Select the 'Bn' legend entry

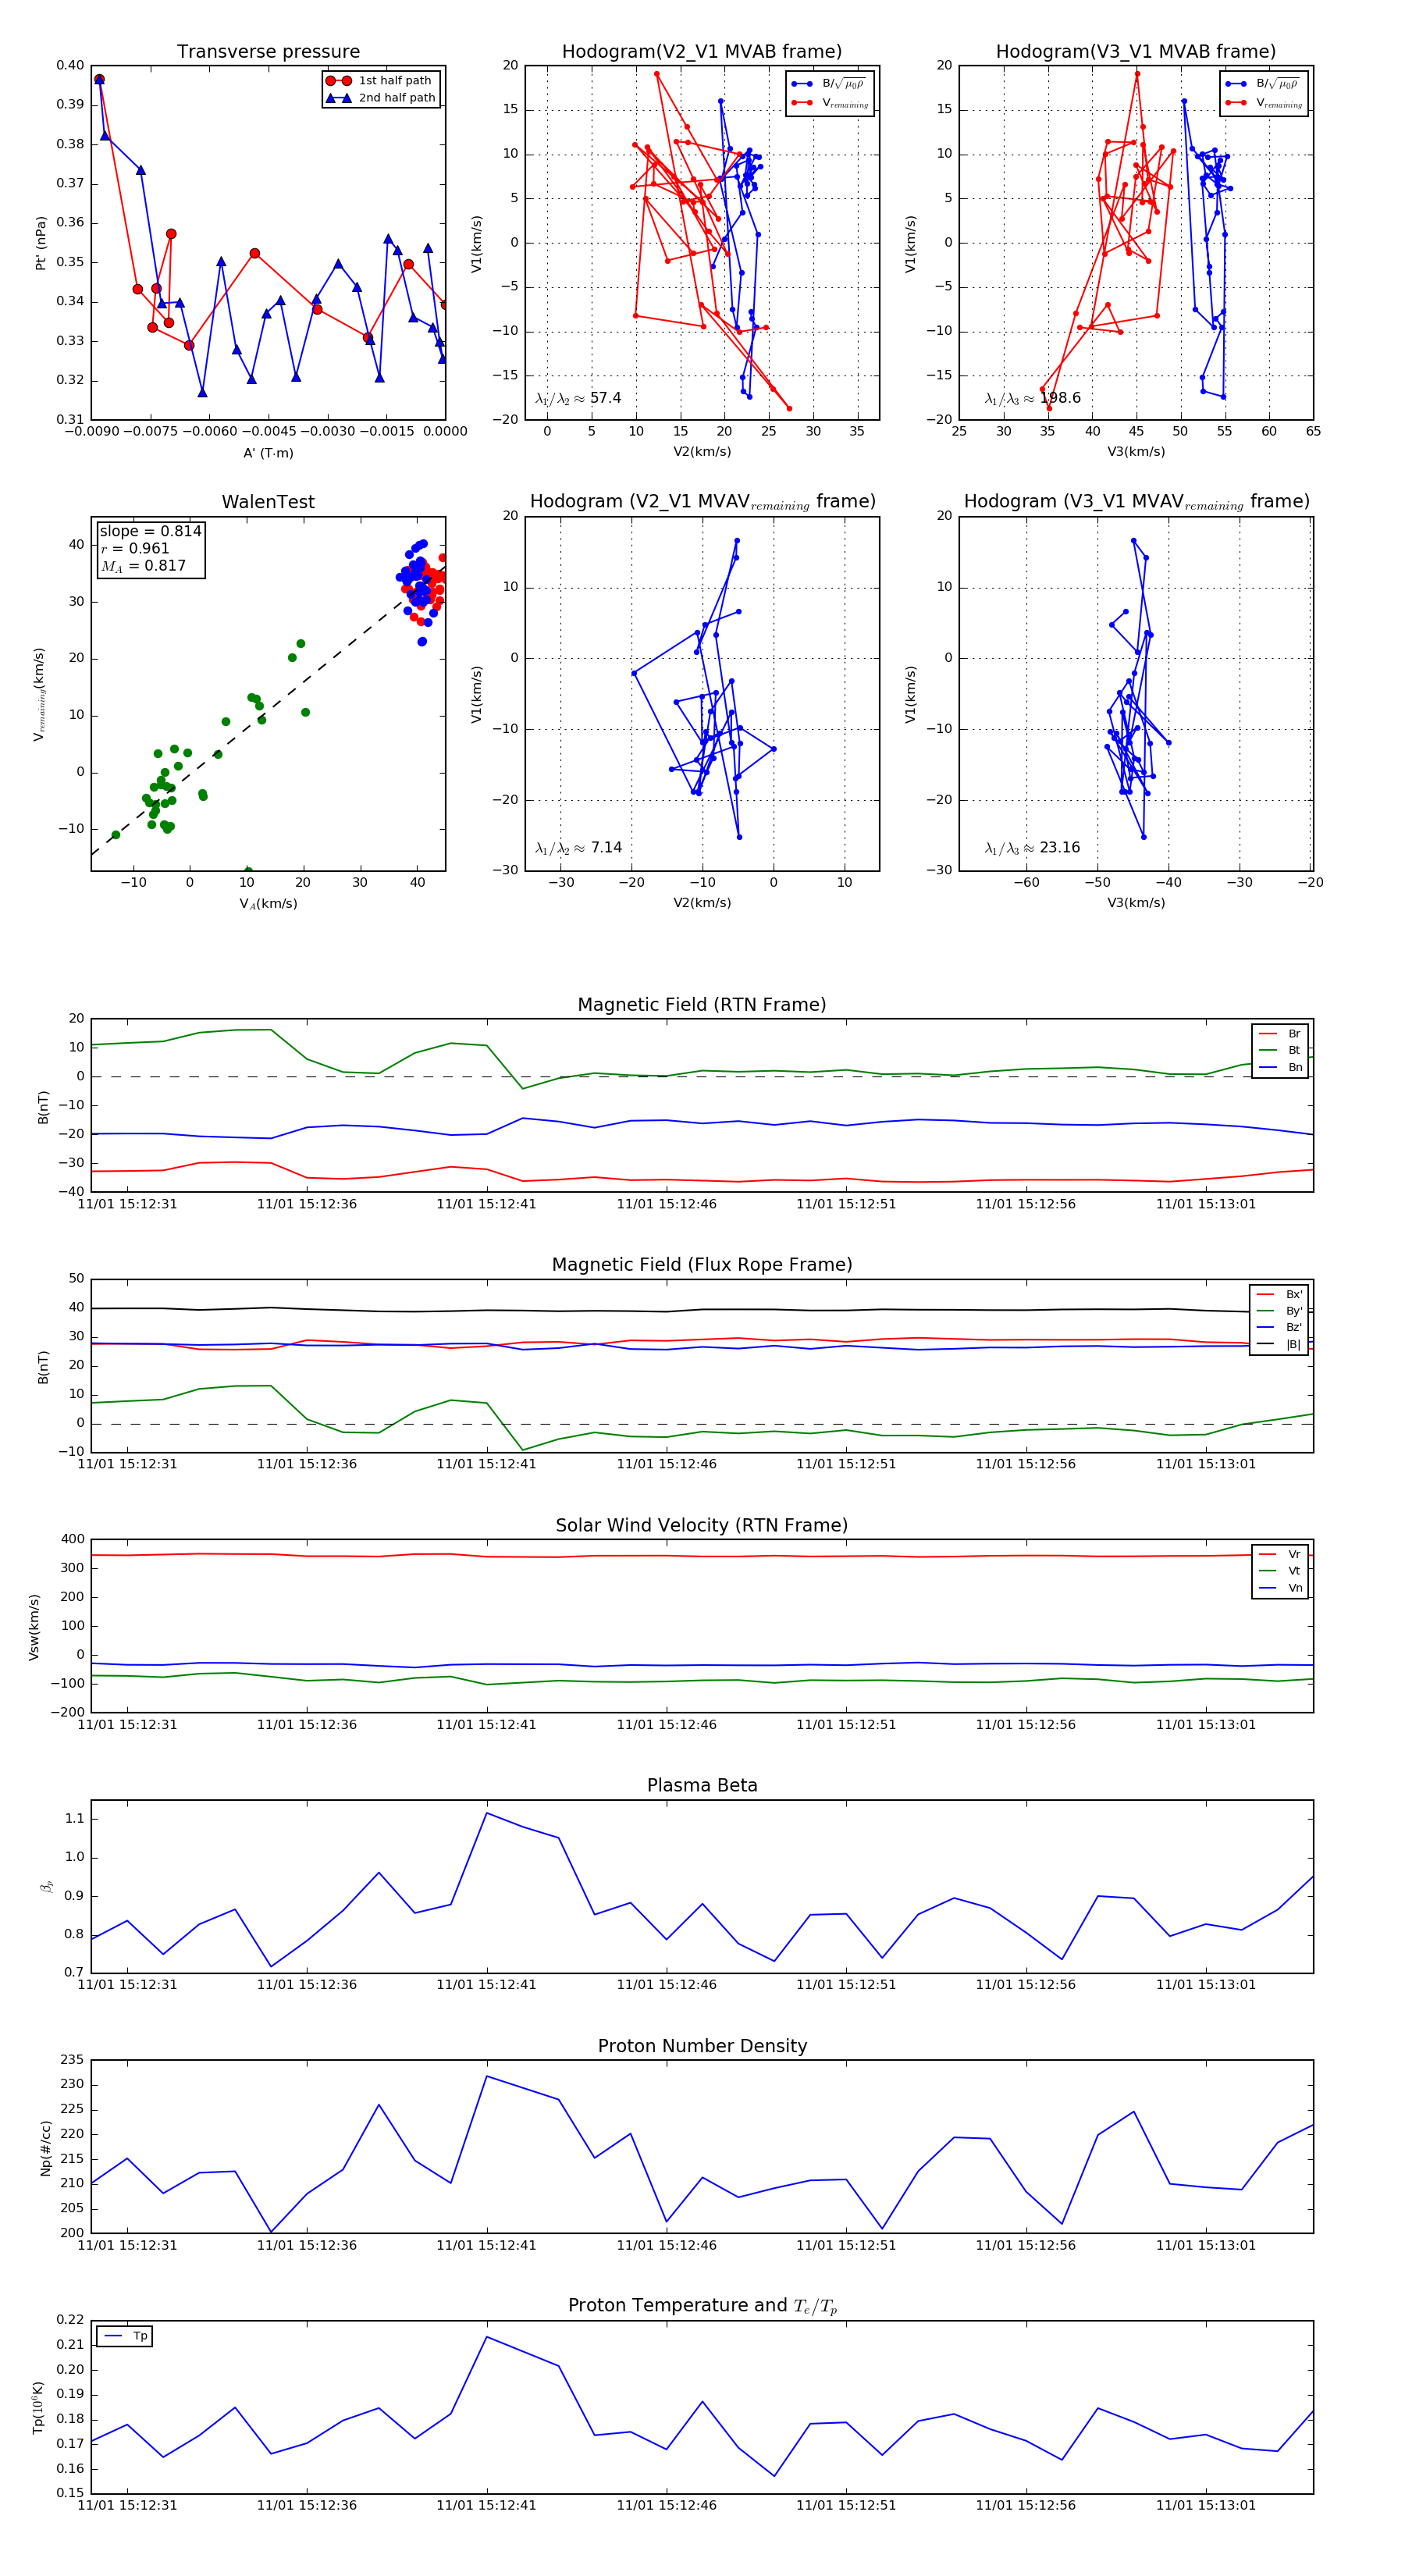[1280, 1067]
